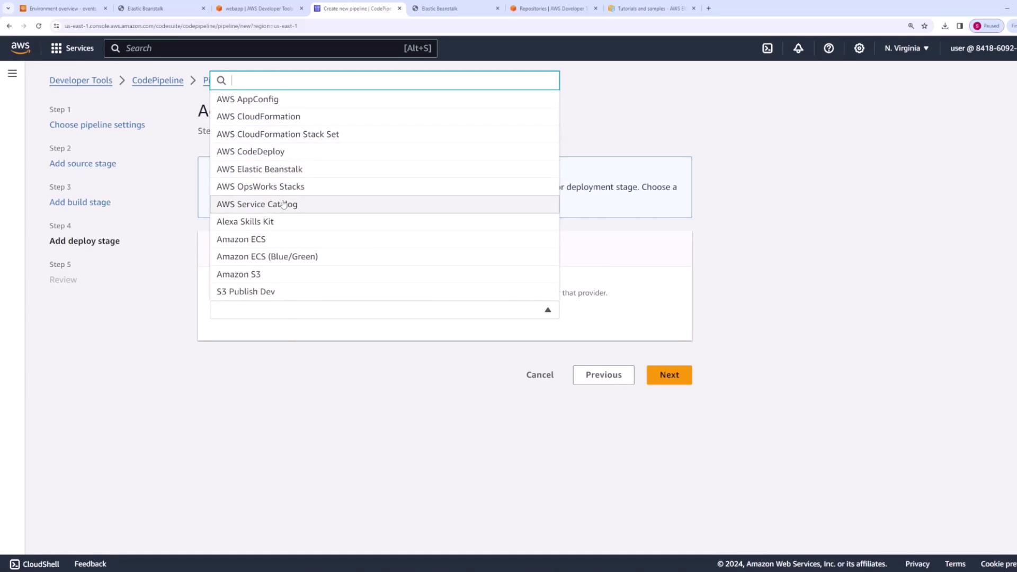The height and width of the screenshot is (572, 1017).
Task: Open the user account menu
Action: pos(983,48)
